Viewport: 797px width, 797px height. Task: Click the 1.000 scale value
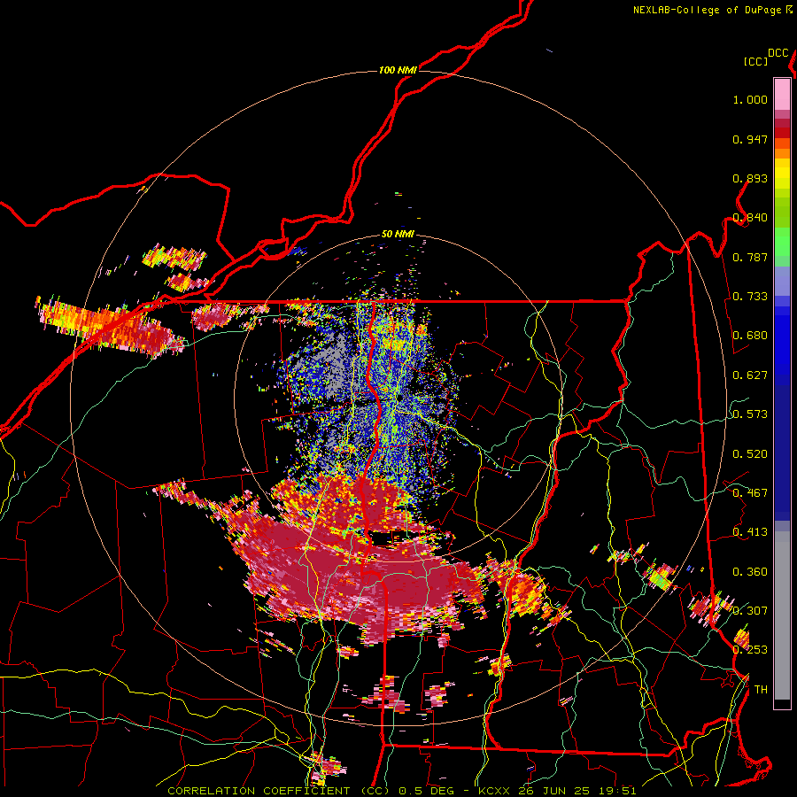click(750, 99)
